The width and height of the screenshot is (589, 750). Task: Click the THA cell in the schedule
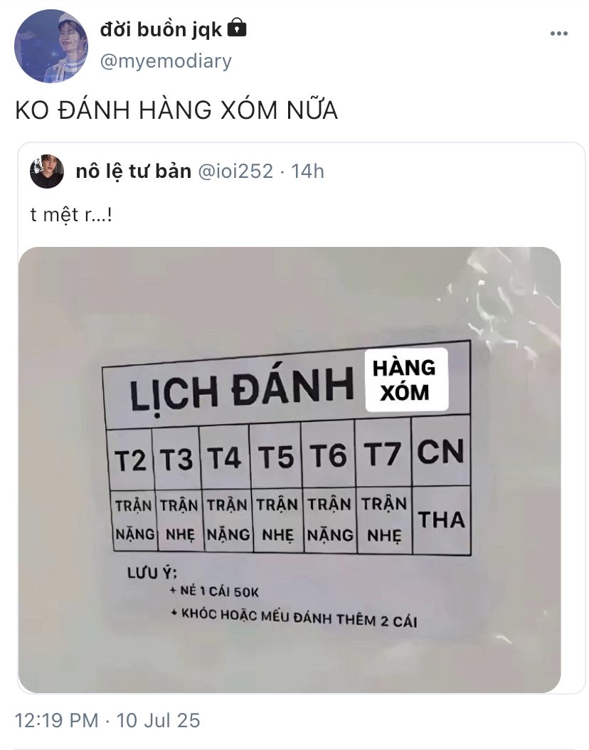pos(442,520)
